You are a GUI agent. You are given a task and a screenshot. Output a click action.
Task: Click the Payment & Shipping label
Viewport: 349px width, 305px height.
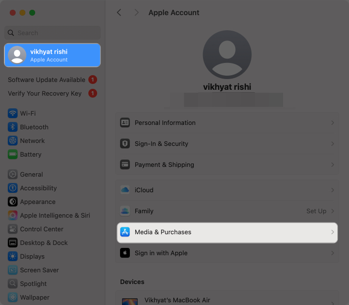[x=164, y=164]
